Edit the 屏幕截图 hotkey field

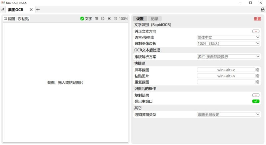[x=226, y=70]
